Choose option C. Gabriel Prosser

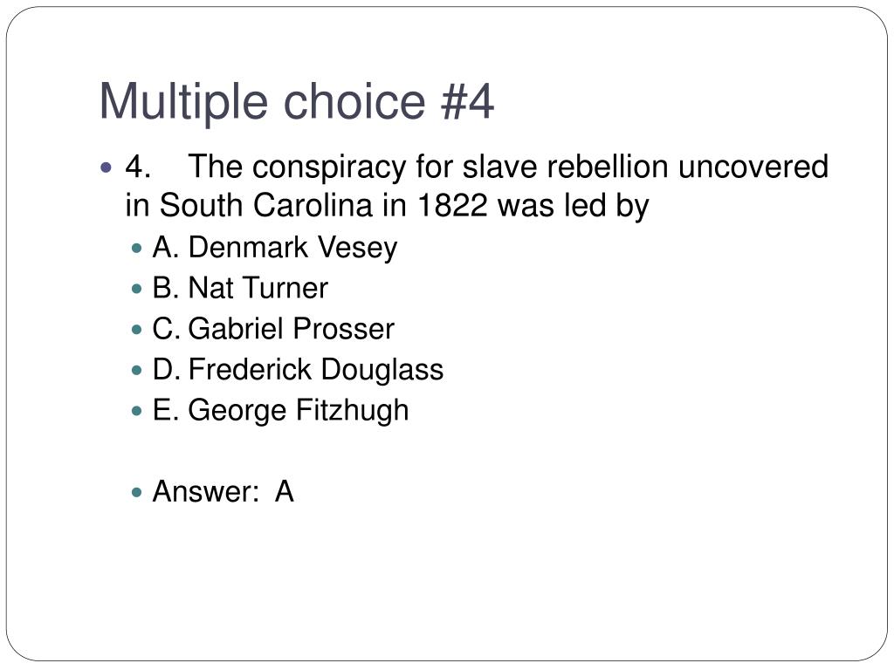273,329
